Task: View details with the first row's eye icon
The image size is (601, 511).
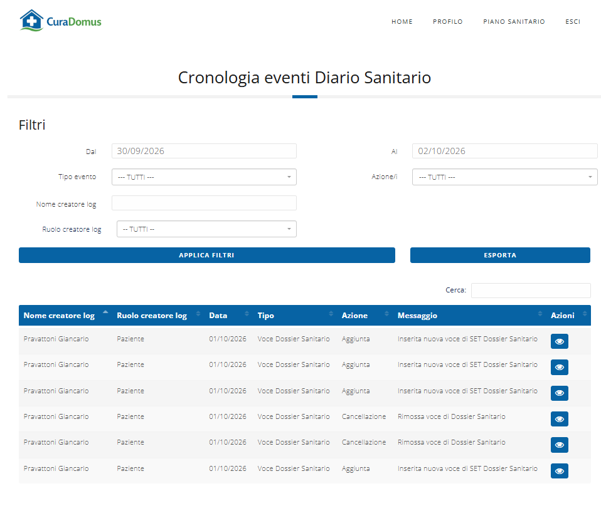Action: coord(559,341)
